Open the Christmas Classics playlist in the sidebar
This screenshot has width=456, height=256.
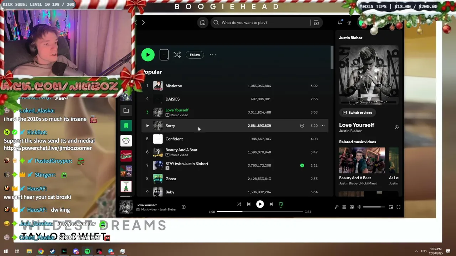click(126, 156)
